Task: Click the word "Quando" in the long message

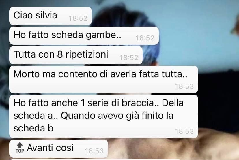Action: pyautogui.click(x=78, y=116)
